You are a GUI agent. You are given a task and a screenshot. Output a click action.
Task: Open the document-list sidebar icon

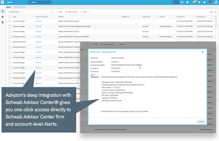pos(2,22)
